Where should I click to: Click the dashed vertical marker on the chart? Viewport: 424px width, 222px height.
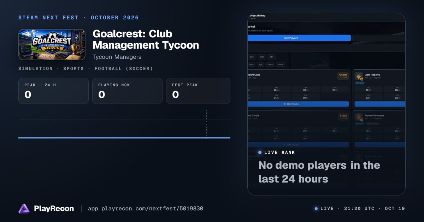tap(207, 124)
